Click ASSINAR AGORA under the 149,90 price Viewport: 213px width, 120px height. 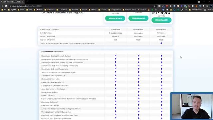[x=161, y=20]
